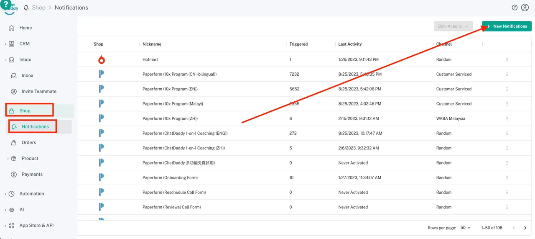The height and width of the screenshot is (239, 535).
Task: Open Payments in the sidebar
Action: pyautogui.click(x=32, y=175)
